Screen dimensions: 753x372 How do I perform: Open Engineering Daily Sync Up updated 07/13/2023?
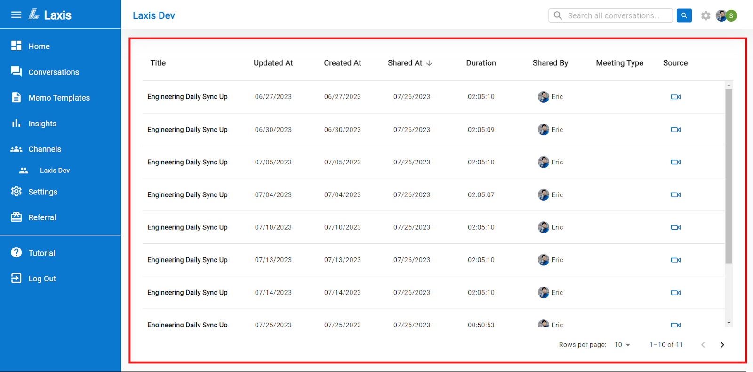pos(187,260)
